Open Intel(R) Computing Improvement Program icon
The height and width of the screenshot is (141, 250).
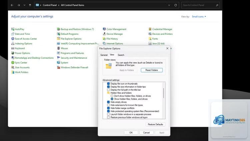(59, 43)
